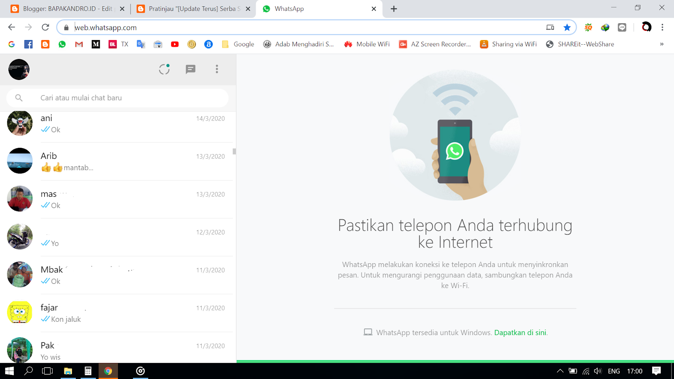Click the Dapatkan di sini link

pyautogui.click(x=520, y=333)
